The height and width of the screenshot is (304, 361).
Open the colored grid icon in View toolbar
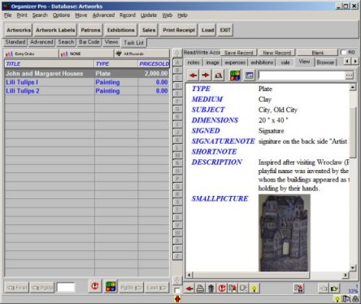tap(235, 75)
